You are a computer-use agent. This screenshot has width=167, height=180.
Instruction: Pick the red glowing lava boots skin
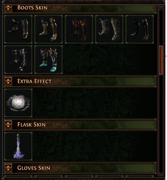pyautogui.click(x=79, y=29)
